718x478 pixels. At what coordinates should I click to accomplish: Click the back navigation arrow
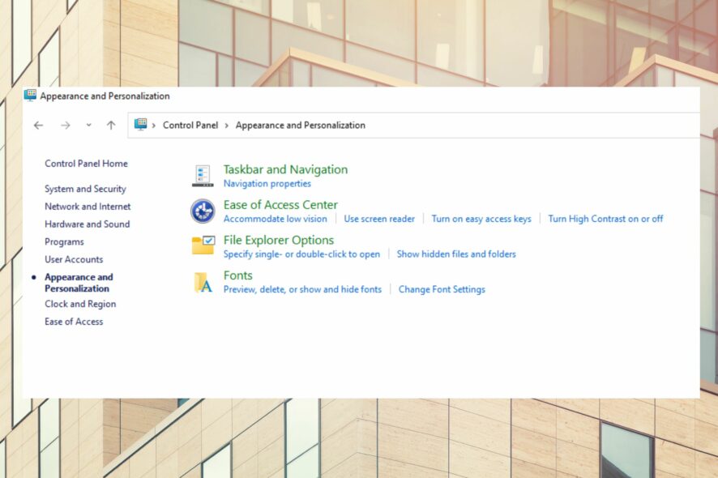tap(38, 125)
